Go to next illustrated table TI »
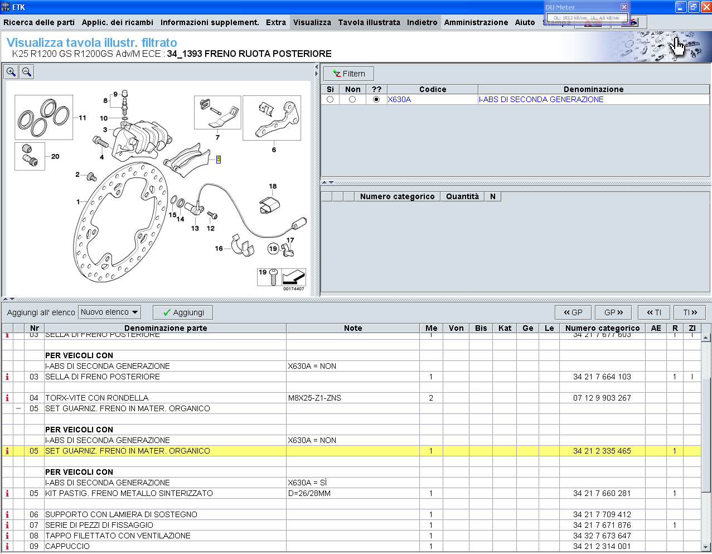The image size is (712, 554). coord(690,312)
